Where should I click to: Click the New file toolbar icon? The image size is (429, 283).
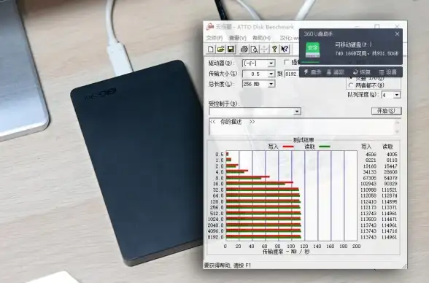(x=211, y=49)
